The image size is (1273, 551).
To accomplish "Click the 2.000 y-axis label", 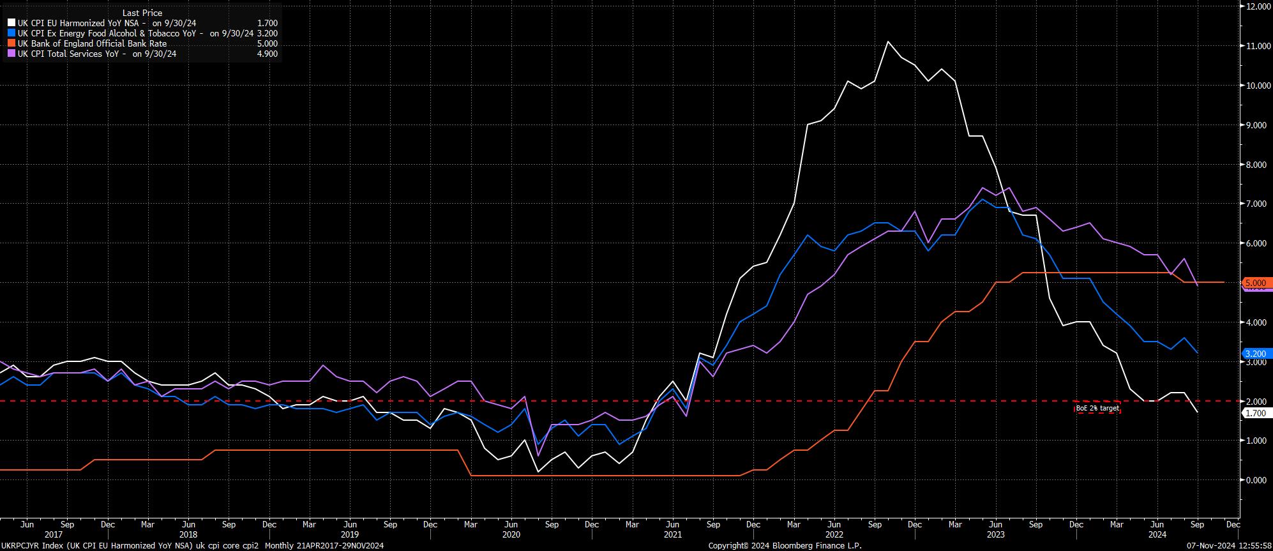I will pos(1257,401).
